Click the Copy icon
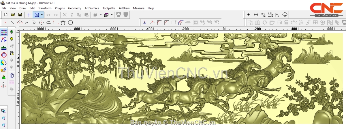This screenshot has height=129, width=346. [x=79, y=14]
